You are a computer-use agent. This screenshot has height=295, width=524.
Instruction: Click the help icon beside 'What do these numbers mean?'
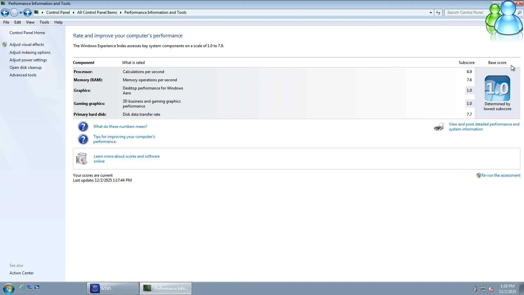pyautogui.click(x=83, y=127)
